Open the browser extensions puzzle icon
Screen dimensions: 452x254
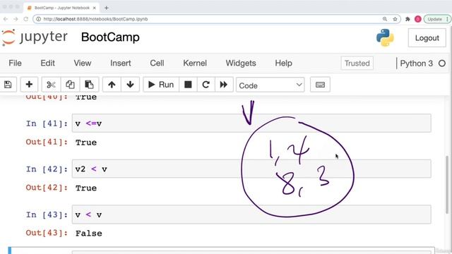[x=408, y=19]
